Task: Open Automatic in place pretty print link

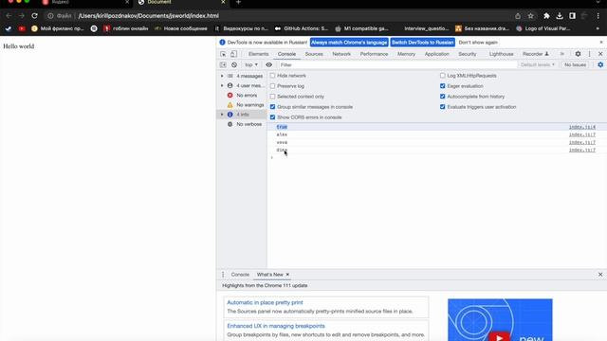Action: click(x=265, y=303)
